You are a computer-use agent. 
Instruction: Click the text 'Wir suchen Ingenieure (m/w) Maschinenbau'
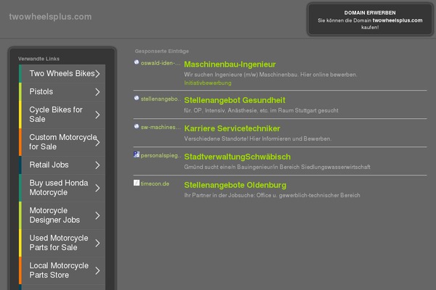(x=241, y=75)
